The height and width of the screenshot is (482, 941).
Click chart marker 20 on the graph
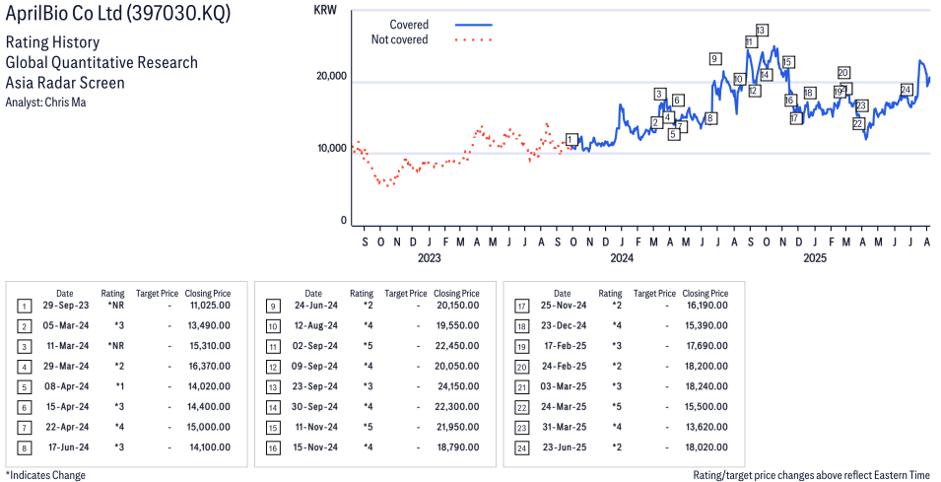843,73
